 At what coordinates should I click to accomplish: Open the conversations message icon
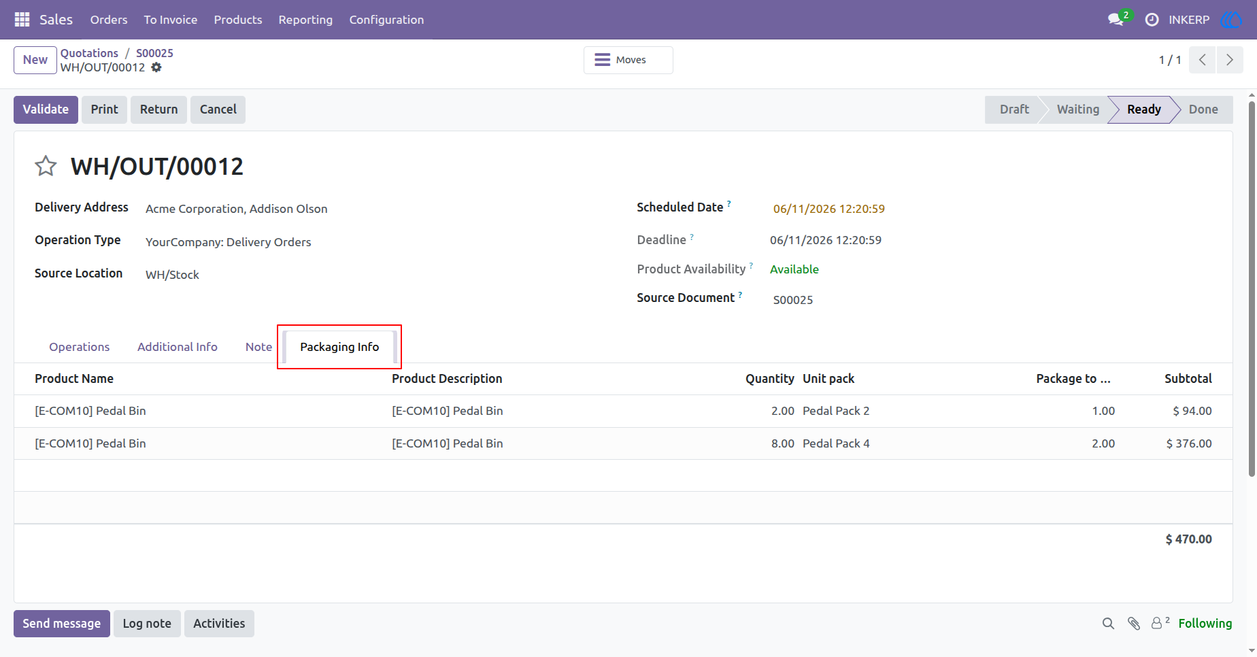[1116, 20]
